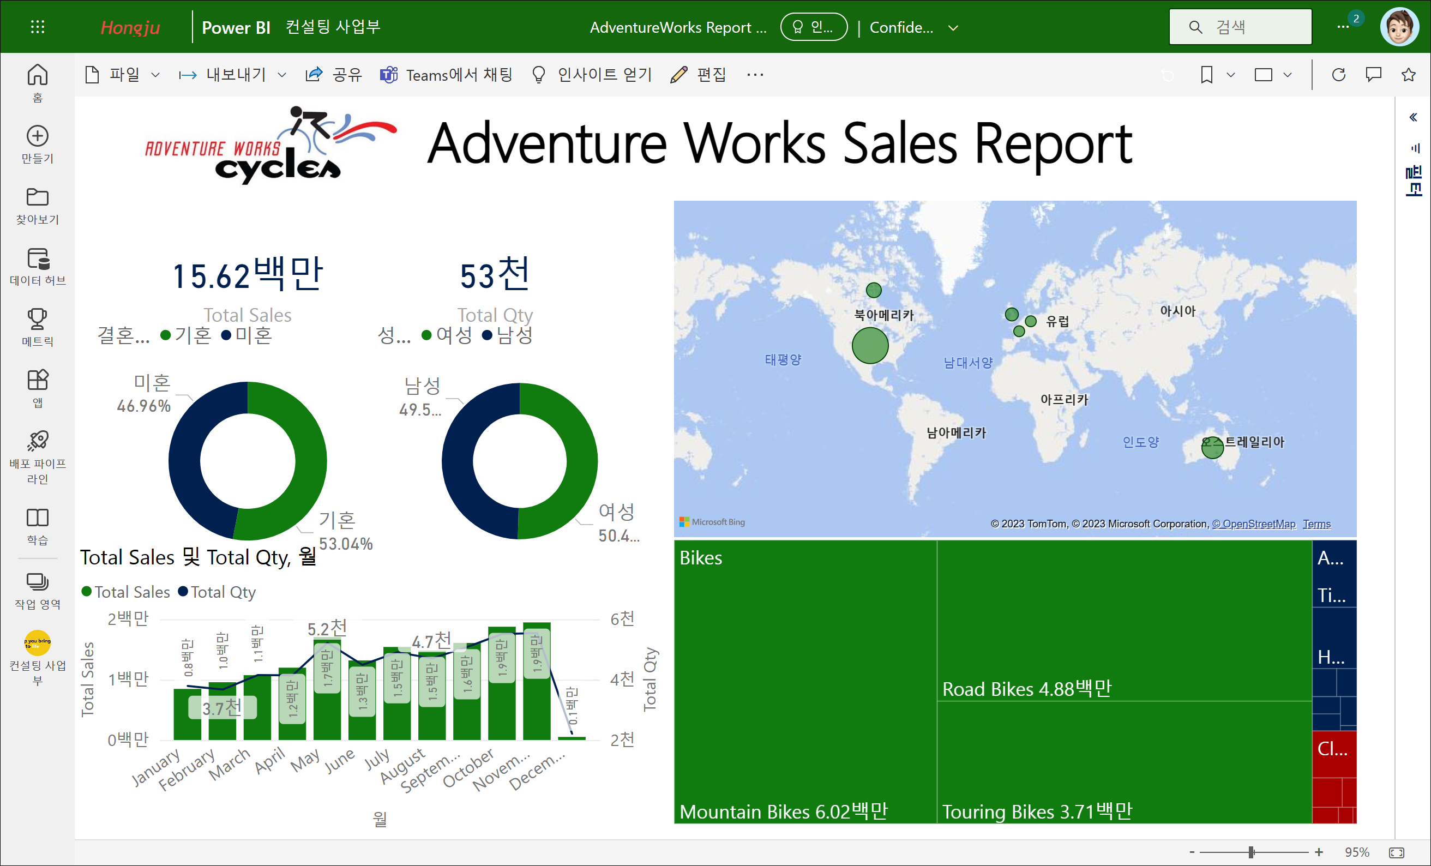The width and height of the screenshot is (1431, 866).
Task: Open the app launcher grid icon
Action: pos(37,27)
